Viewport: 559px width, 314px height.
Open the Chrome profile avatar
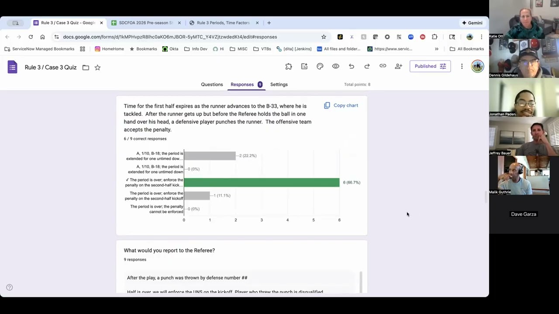point(469,37)
